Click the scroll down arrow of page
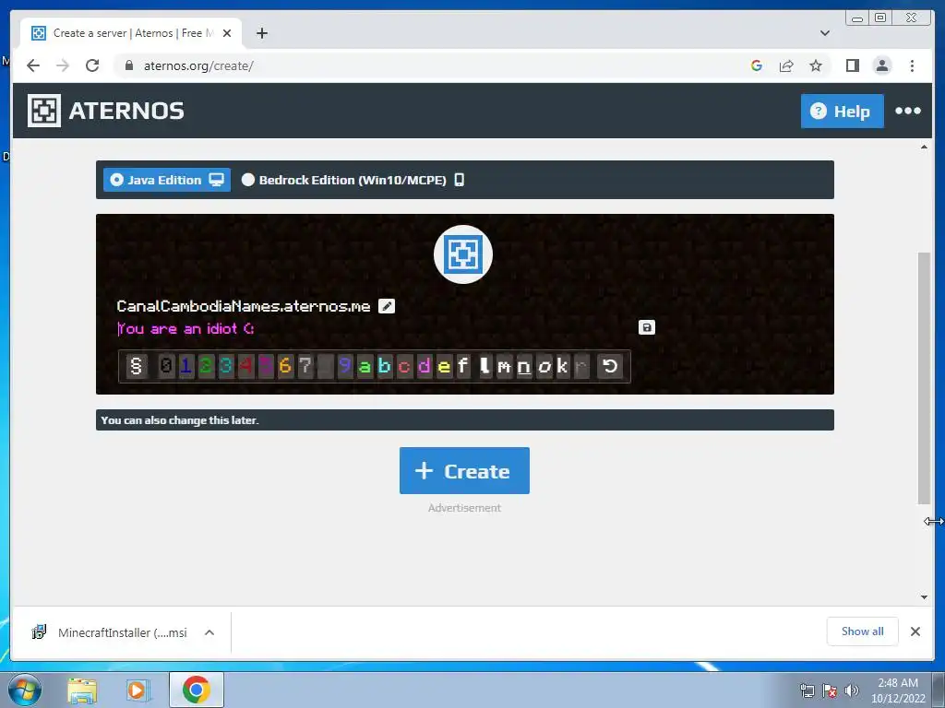The image size is (945, 708). 924,597
